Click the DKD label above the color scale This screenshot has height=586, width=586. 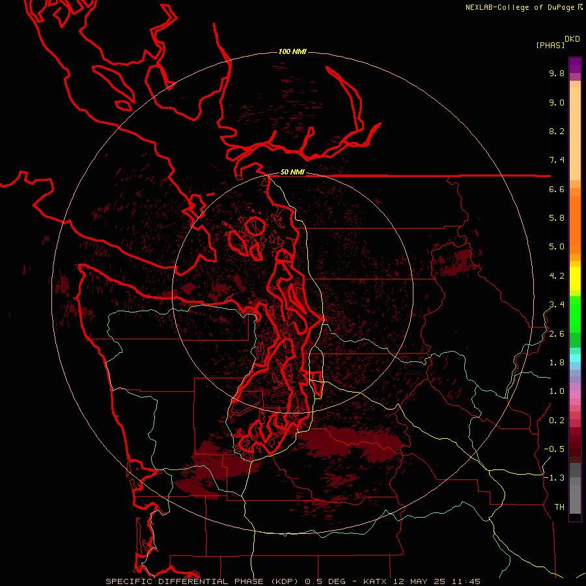(572, 39)
